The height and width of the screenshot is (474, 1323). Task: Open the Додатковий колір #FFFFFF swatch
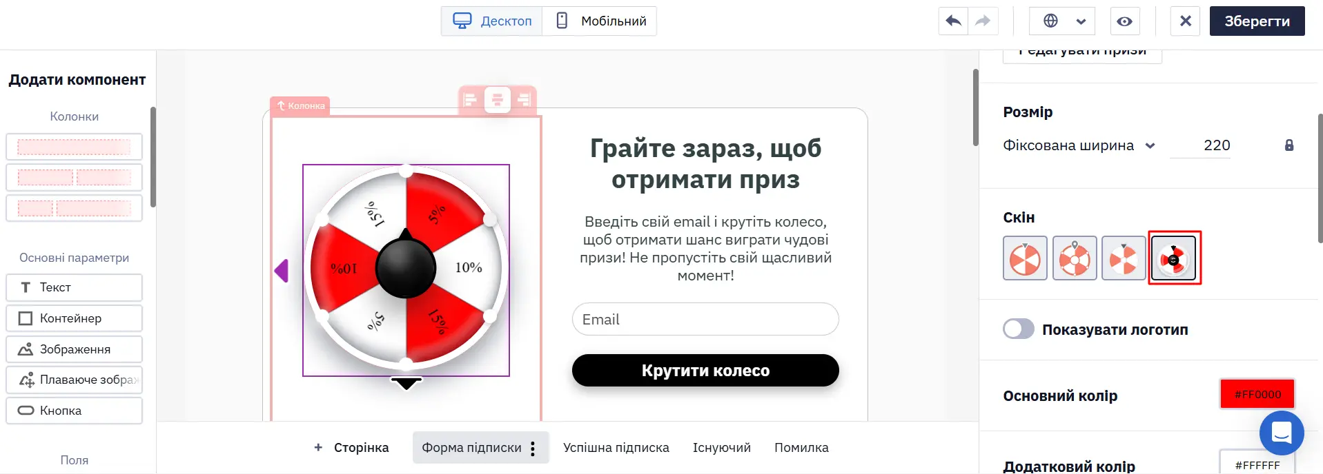coord(1257,463)
